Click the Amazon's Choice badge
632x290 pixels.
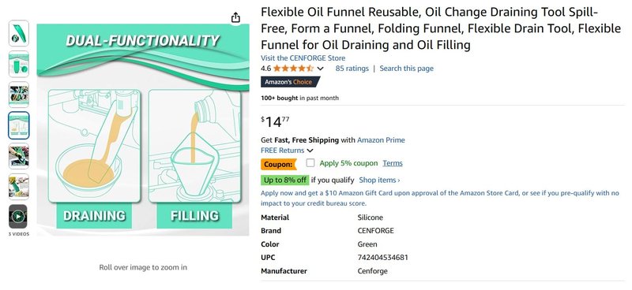290,82
